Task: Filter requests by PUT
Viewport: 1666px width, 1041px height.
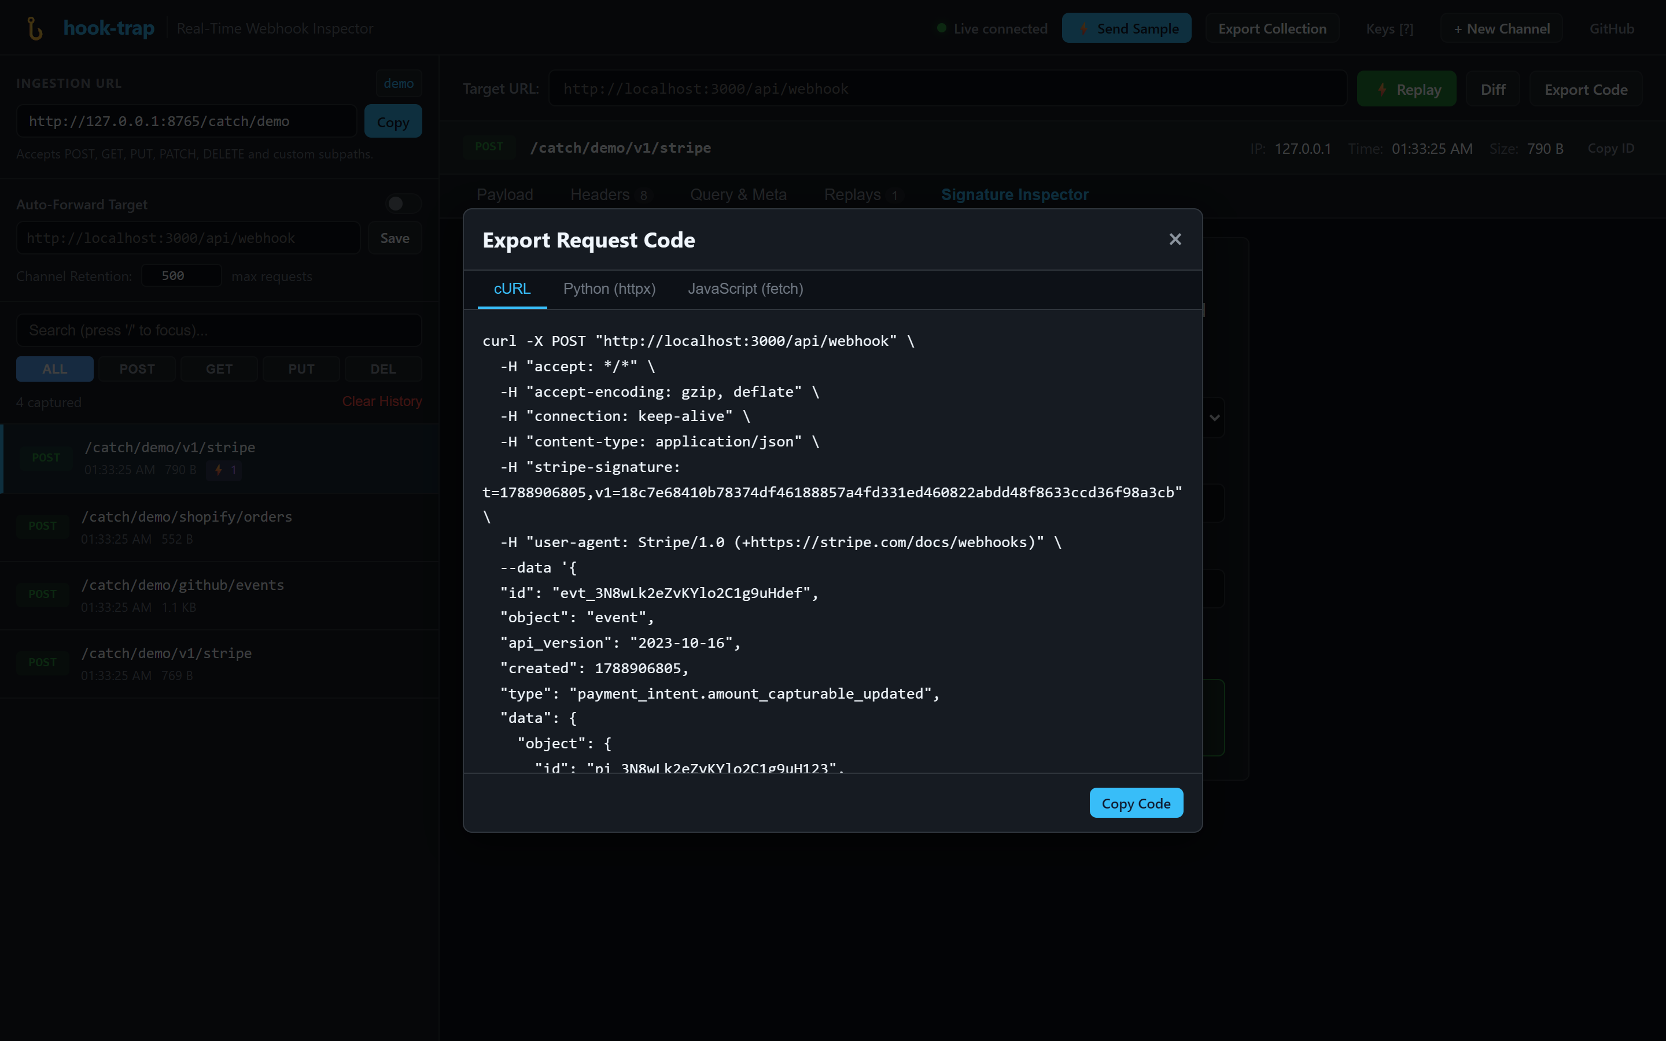Action: pyautogui.click(x=301, y=369)
